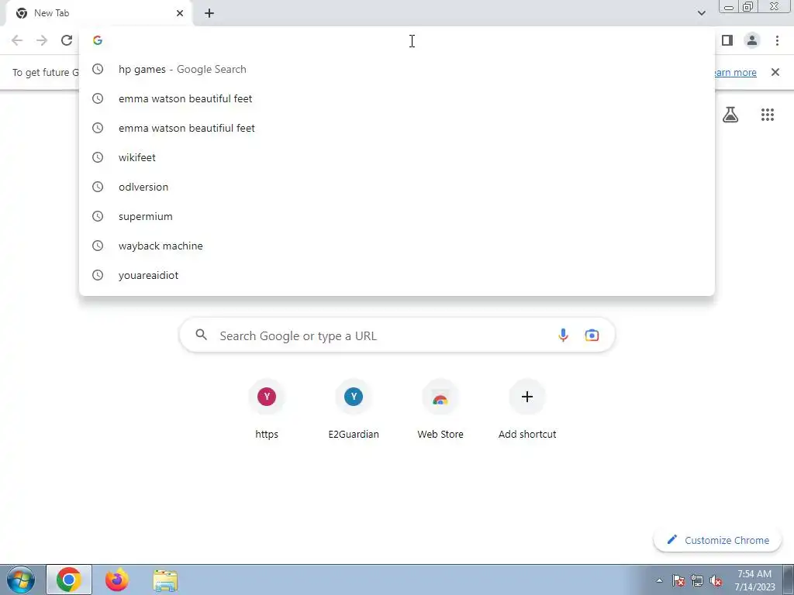The width and height of the screenshot is (794, 595).
Task: Open the Google apps grid
Action: point(768,115)
